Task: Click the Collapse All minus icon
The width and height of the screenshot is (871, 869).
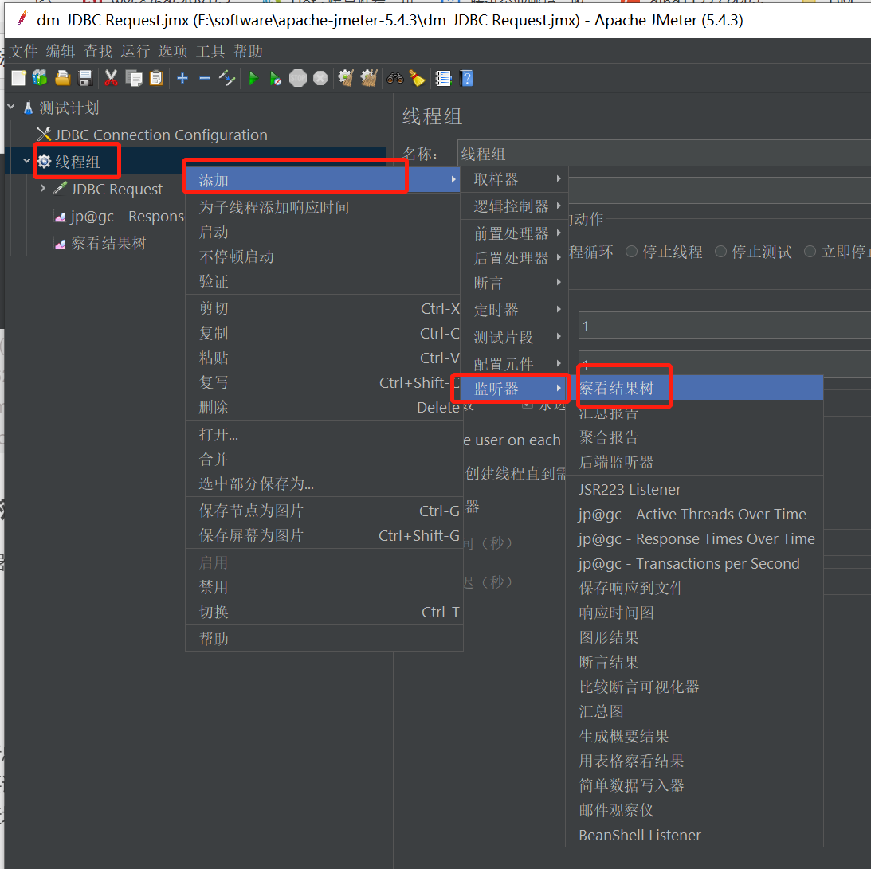Action: click(205, 78)
